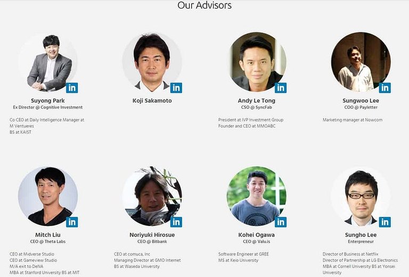This screenshot has height=277, width=409.
Task: Click the Kohei Ogawa name text
Action: [256, 234]
